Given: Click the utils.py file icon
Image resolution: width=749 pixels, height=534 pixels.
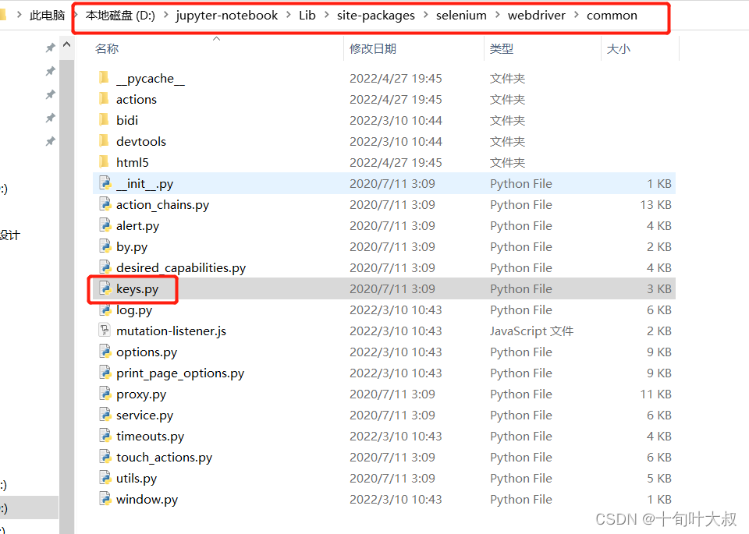Looking at the screenshot, I should point(105,477).
